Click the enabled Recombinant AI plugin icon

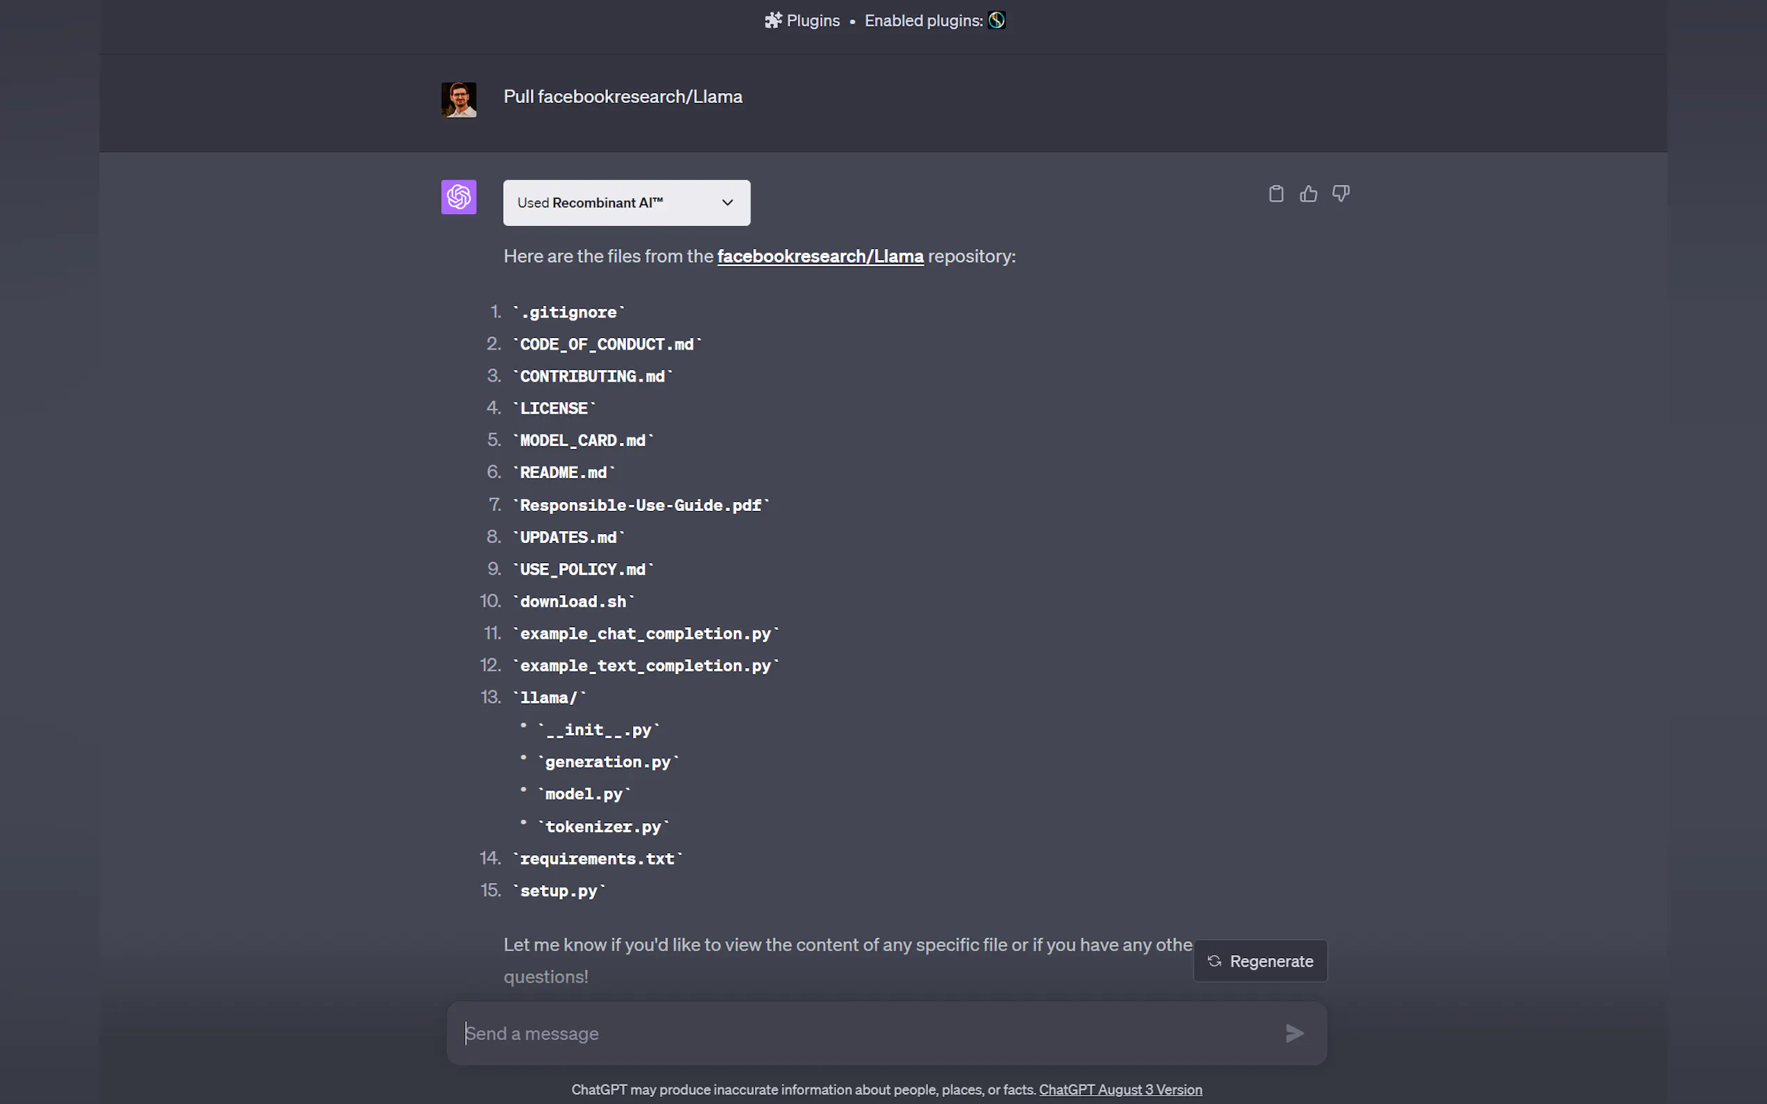pos(997,20)
